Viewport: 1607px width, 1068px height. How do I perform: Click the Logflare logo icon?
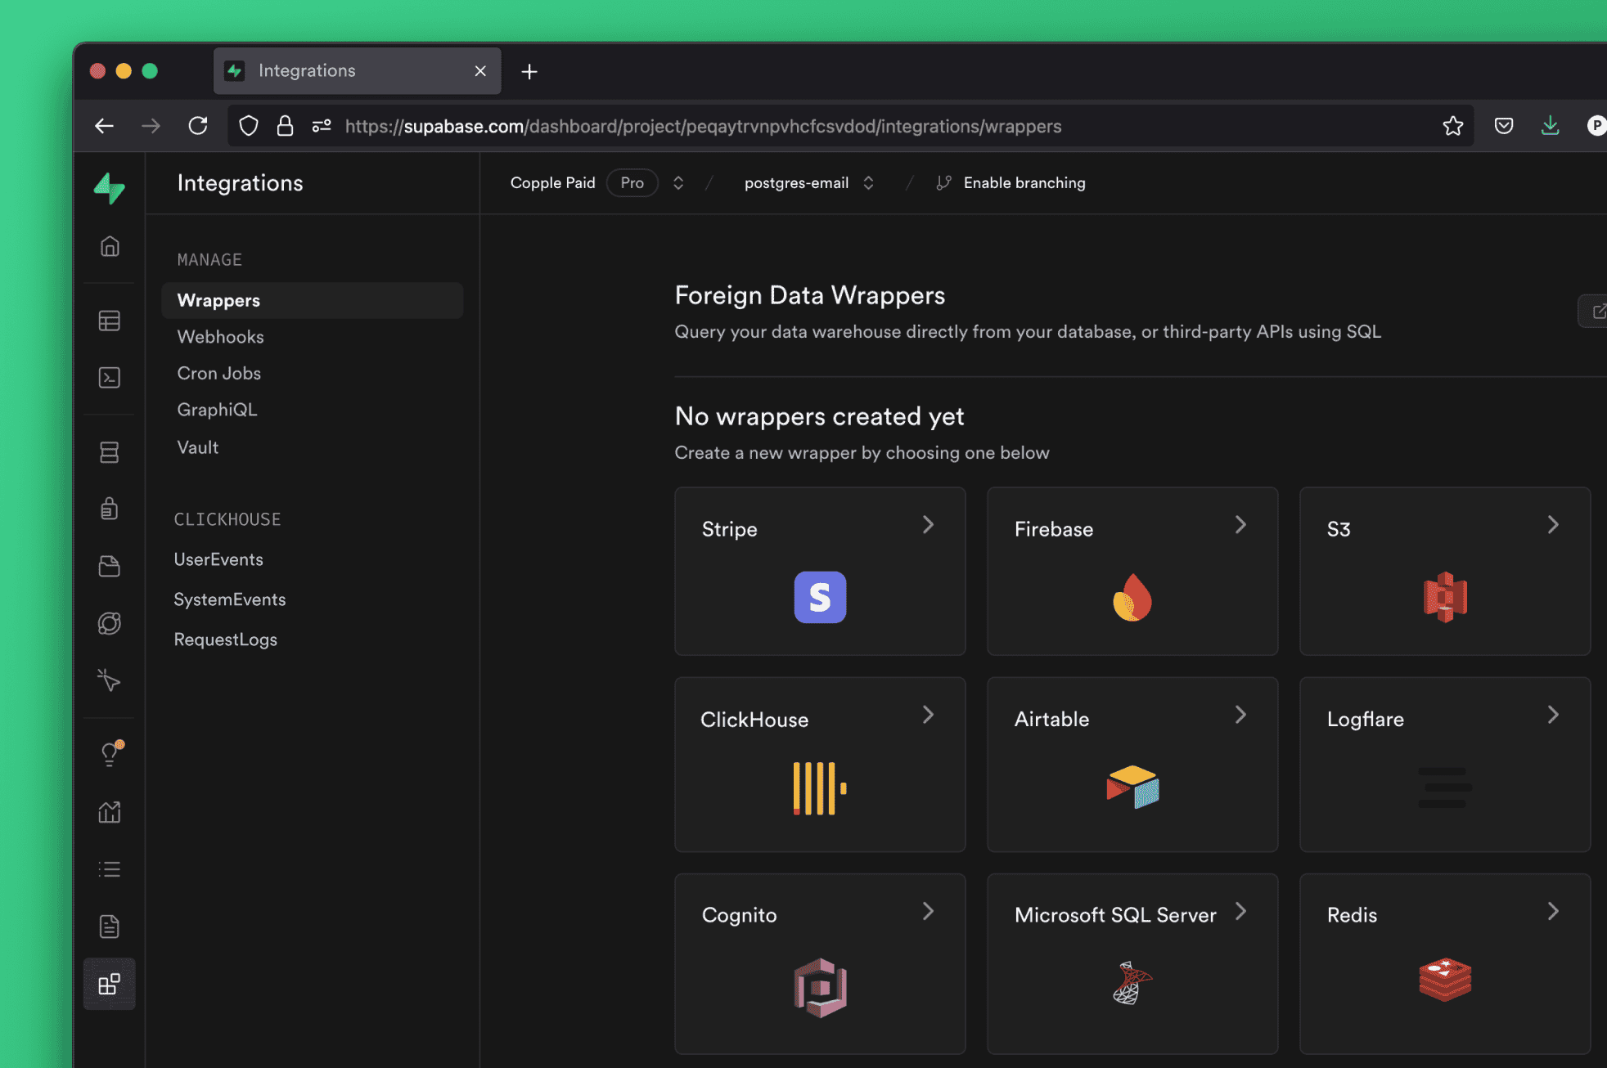(1445, 788)
